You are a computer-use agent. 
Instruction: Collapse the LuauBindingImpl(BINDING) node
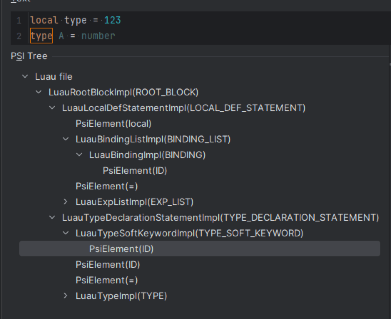[x=79, y=155]
